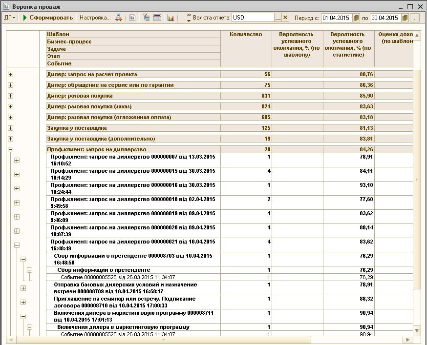Viewport: 427px width, 345px height.
Task: Expand the Дилер: разовая покупка row
Action: (11, 96)
